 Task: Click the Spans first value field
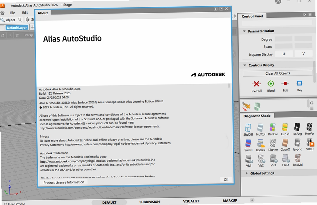tap(284, 46)
